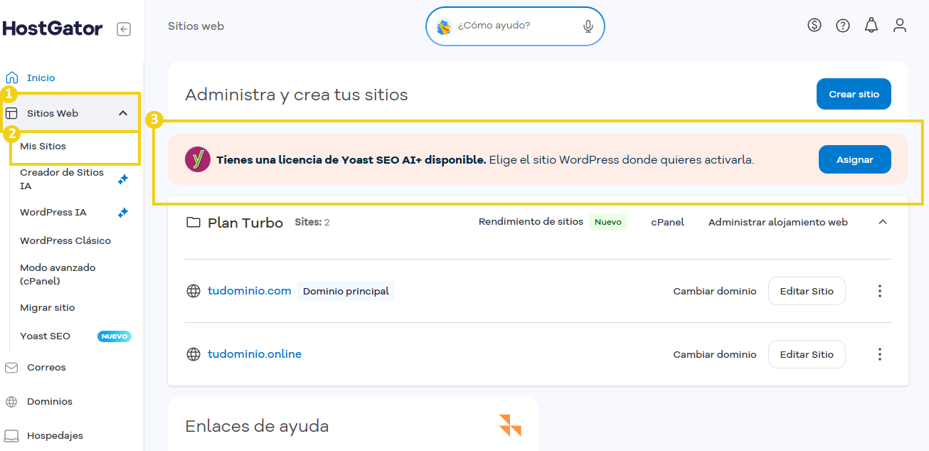The width and height of the screenshot is (929, 451).
Task: Open Dominios section in sidebar
Action: pyautogui.click(x=50, y=402)
